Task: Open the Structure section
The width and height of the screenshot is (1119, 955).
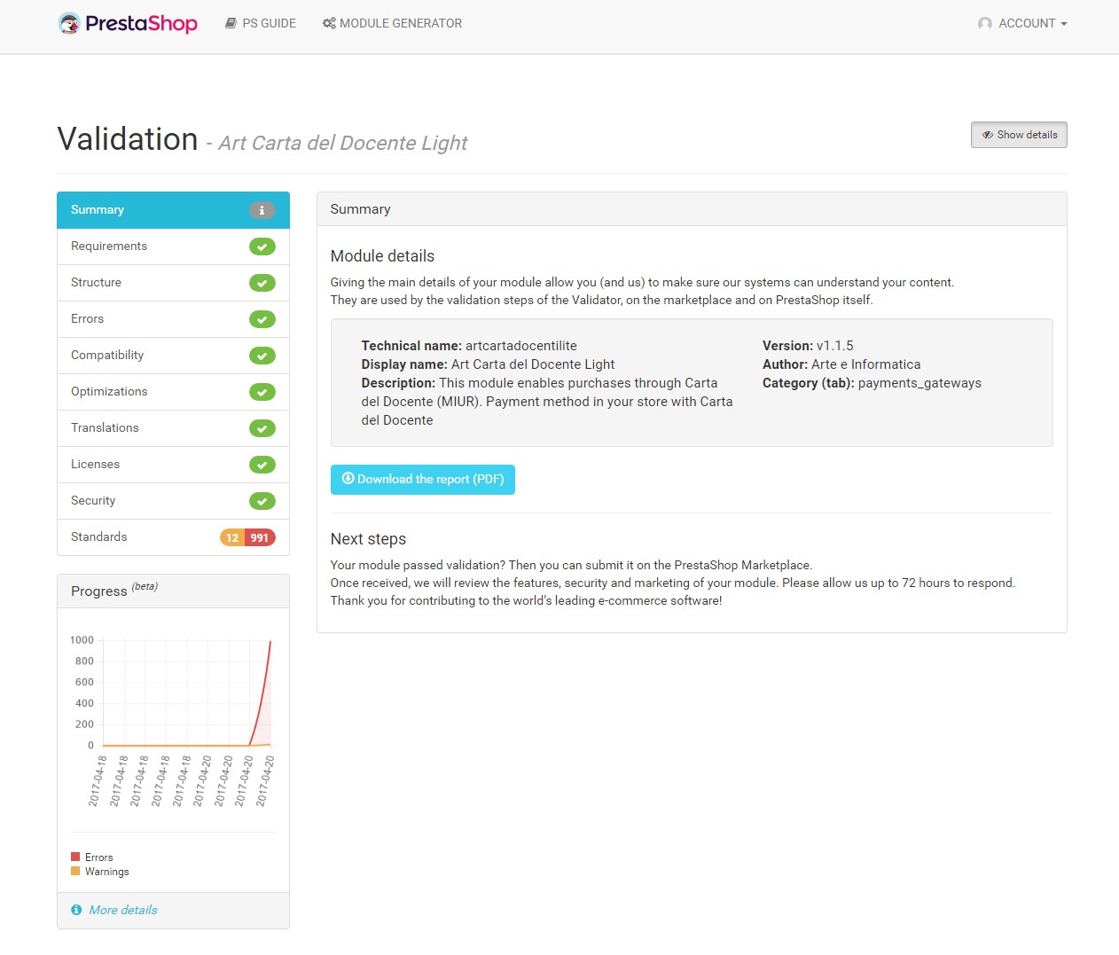Action: coord(173,283)
